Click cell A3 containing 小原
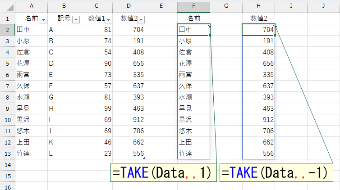 pos(32,41)
